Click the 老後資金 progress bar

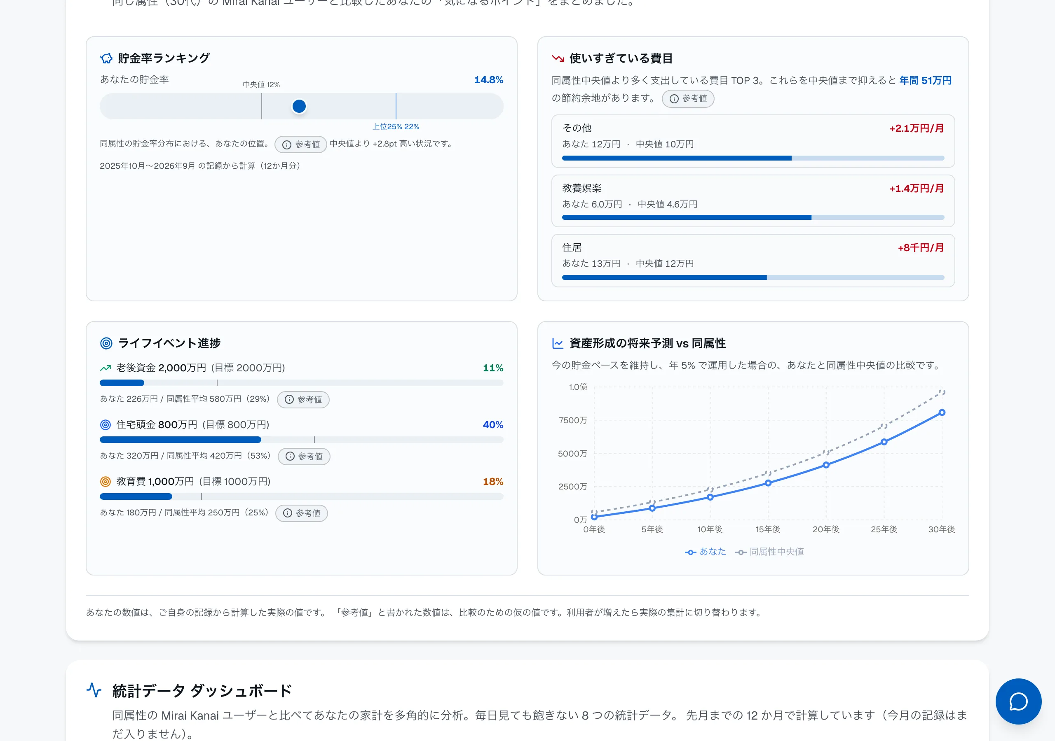(301, 383)
